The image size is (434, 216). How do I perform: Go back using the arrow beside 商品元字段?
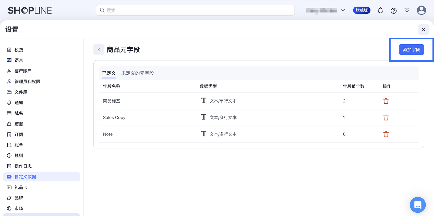[99, 50]
